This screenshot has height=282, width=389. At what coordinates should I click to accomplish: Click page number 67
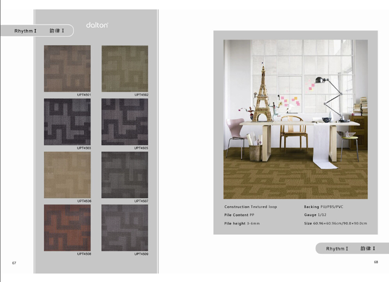[14, 262]
